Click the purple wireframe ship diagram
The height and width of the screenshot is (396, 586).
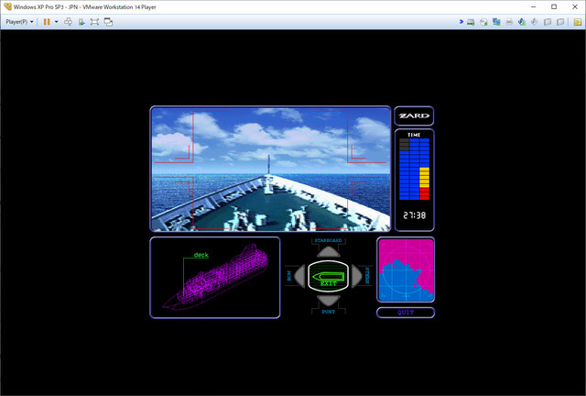216,277
